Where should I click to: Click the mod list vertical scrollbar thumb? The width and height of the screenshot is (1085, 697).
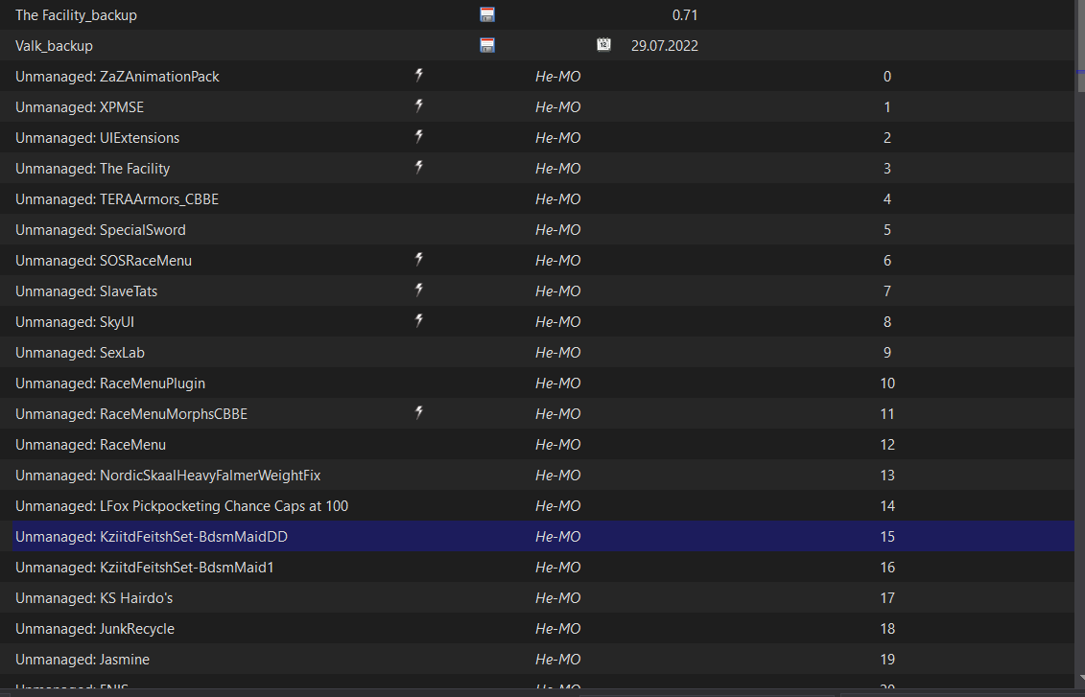pos(1080,46)
